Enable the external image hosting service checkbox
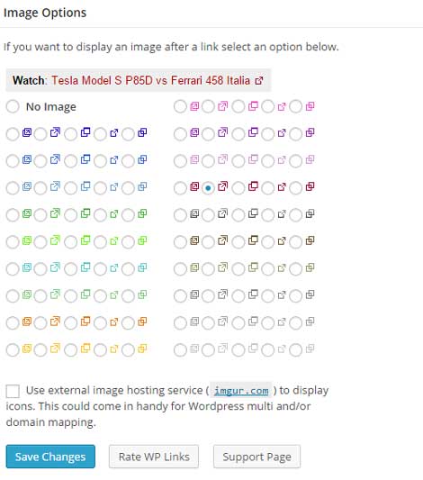 (13, 391)
